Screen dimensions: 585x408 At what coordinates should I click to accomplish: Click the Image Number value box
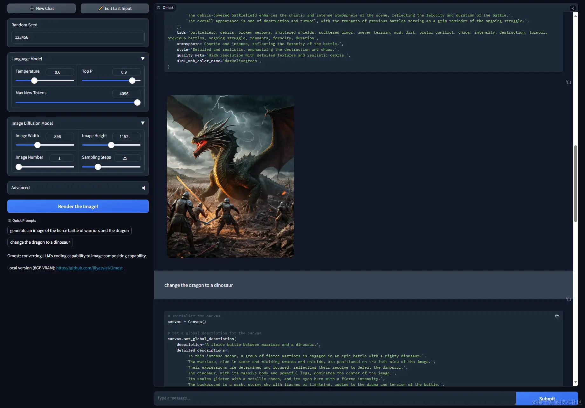[x=62, y=158]
